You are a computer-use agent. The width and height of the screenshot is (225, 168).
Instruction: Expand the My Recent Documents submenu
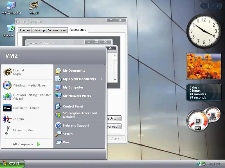click(x=79, y=79)
